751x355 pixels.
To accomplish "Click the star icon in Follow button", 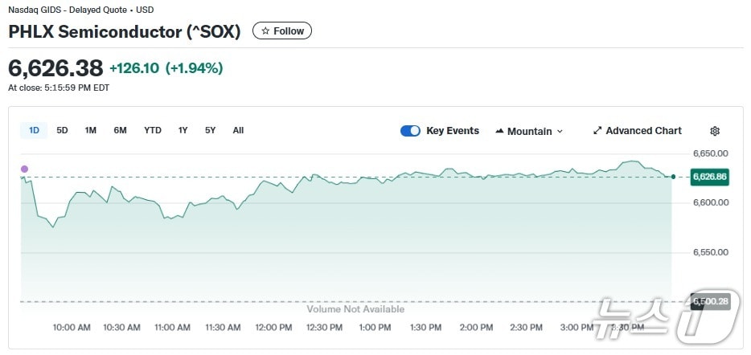I will 265,31.
